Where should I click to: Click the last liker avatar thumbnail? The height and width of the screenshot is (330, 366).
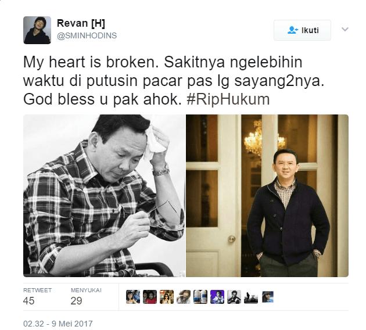click(268, 297)
